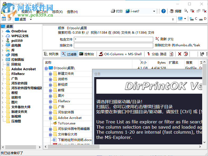Click the magnifying glass icon in top toolbar
This screenshot has width=208, height=156.
(186, 11)
